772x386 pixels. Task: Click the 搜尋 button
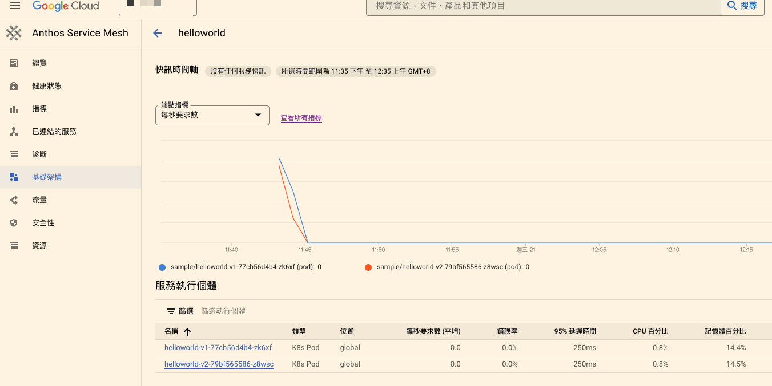pyautogui.click(x=743, y=6)
